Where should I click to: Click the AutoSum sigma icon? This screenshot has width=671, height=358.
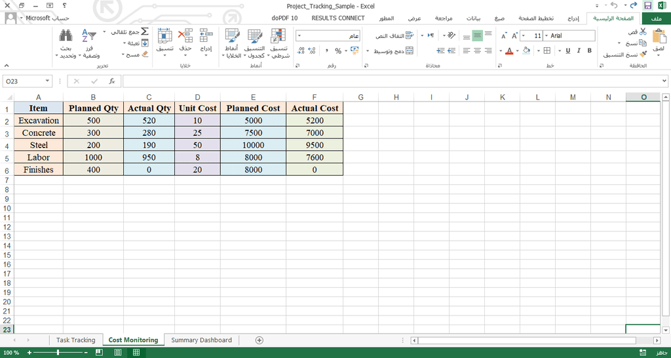tap(145, 32)
